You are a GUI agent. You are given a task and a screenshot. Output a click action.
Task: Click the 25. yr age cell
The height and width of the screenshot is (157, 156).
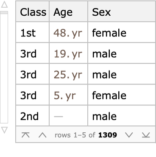[69, 74]
